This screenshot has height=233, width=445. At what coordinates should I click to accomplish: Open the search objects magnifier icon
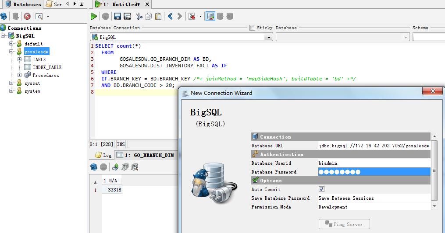[39, 17]
